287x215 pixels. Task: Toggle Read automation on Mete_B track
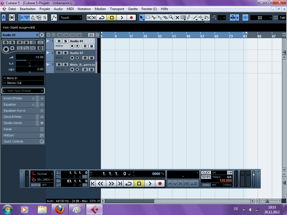click(x=85, y=70)
